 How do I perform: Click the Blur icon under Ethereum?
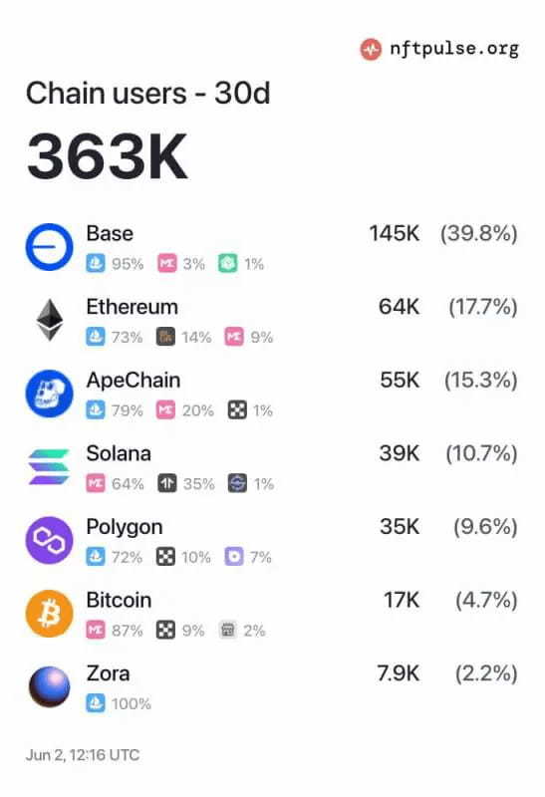point(165,337)
